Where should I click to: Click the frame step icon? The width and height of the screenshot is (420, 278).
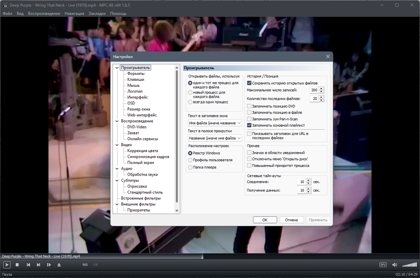(x=49, y=265)
